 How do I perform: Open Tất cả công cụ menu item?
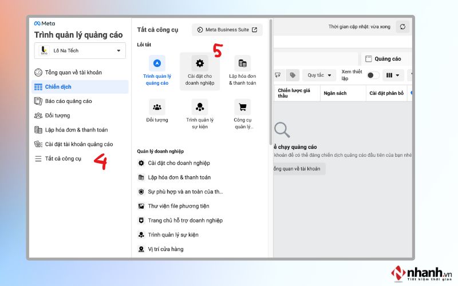(x=63, y=158)
